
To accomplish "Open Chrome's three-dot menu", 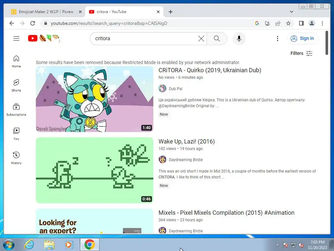I will [x=322, y=23].
